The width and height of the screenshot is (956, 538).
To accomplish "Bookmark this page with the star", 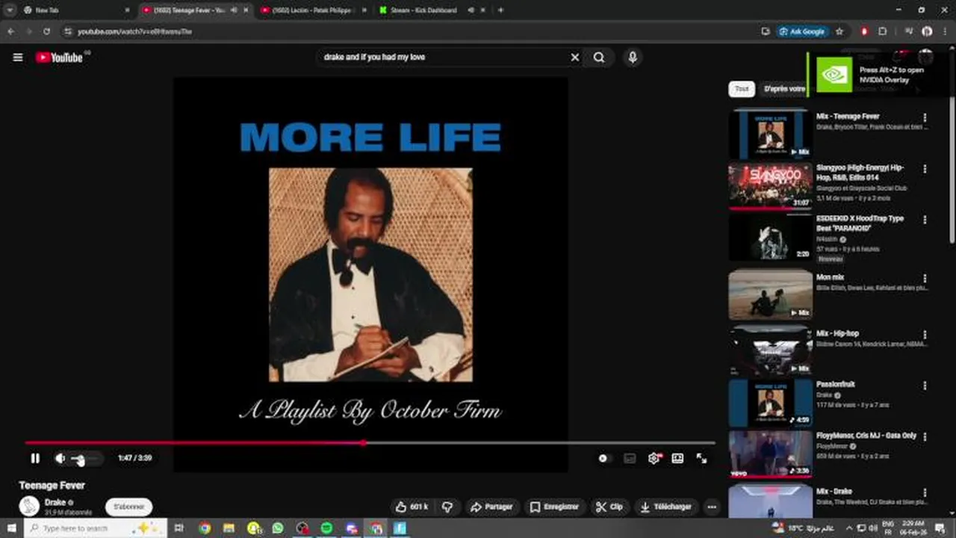I will coord(839,31).
